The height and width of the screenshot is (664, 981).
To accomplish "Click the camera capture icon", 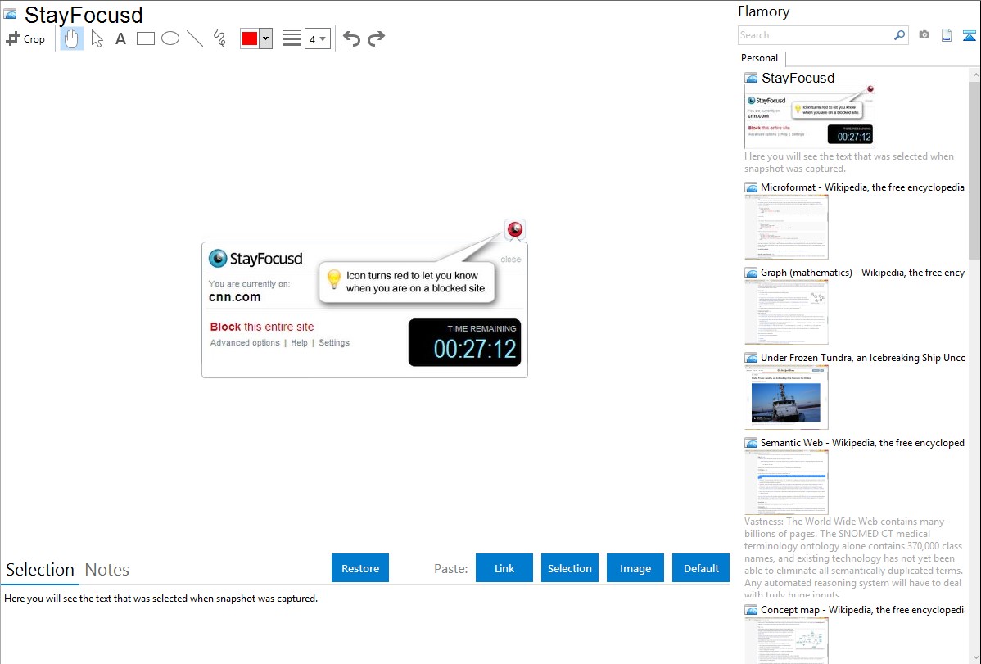I will [924, 35].
